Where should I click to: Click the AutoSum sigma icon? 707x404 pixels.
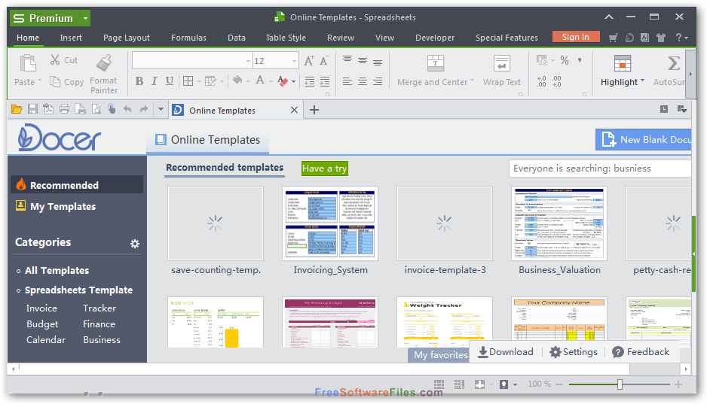[x=674, y=63]
